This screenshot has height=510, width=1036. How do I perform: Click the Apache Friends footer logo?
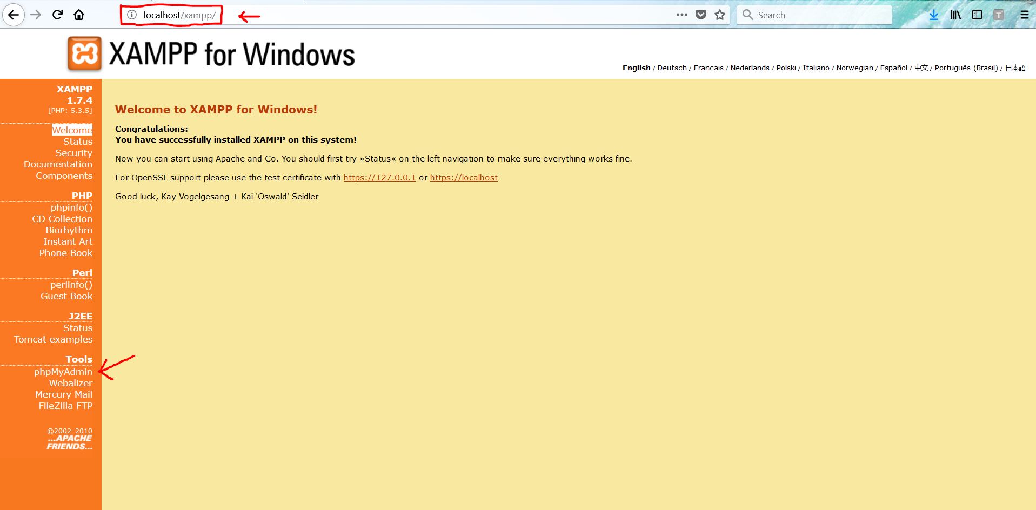(x=70, y=442)
